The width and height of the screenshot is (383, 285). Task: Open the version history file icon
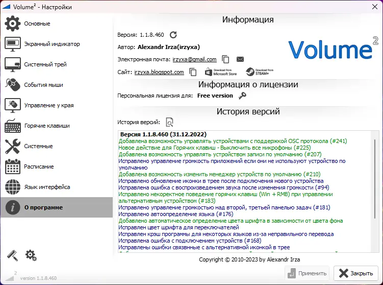click(169, 122)
